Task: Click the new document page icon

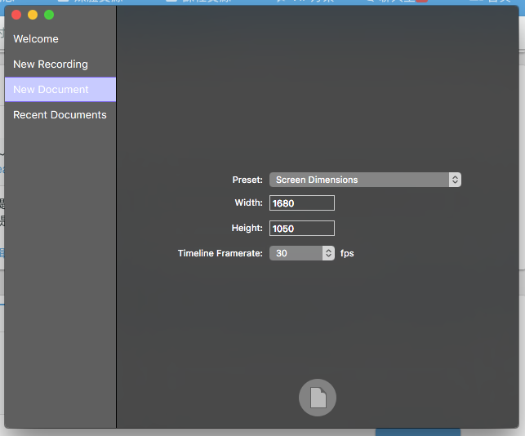Action: (x=318, y=398)
